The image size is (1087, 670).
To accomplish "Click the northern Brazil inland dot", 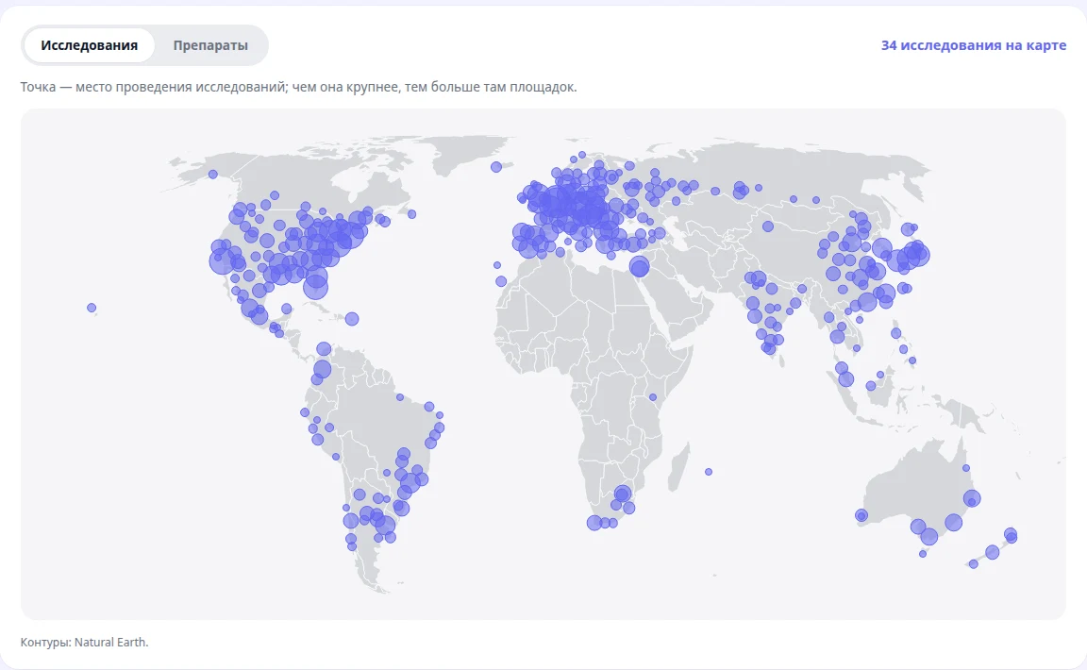I will tap(400, 397).
